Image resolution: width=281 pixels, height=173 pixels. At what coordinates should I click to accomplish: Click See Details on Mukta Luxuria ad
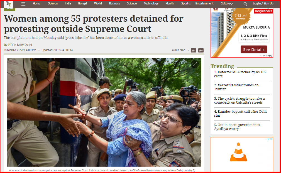[254, 49]
